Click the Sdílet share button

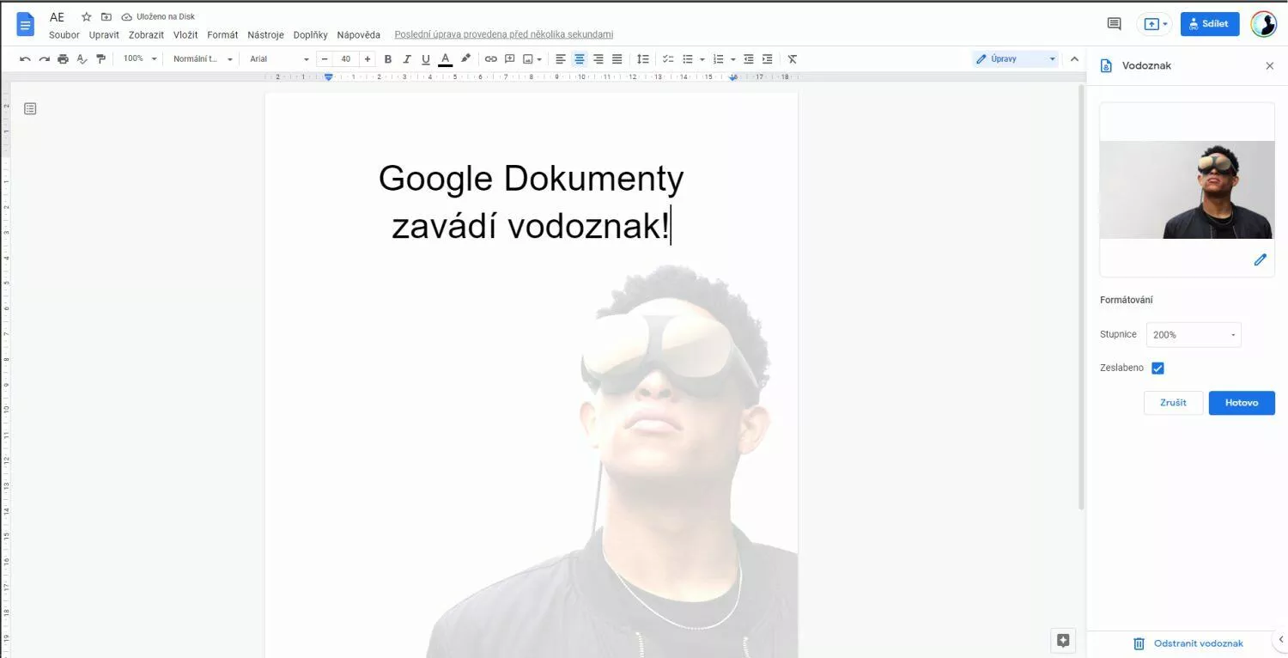pos(1210,24)
